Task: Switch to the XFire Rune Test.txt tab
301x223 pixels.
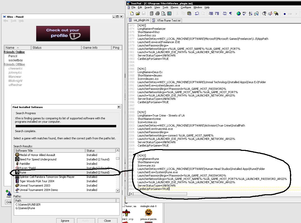Action: tap(166, 20)
